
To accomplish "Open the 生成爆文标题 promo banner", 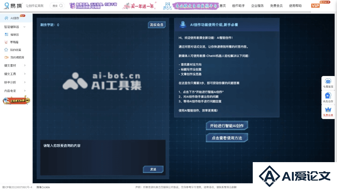I will click(16, 100).
